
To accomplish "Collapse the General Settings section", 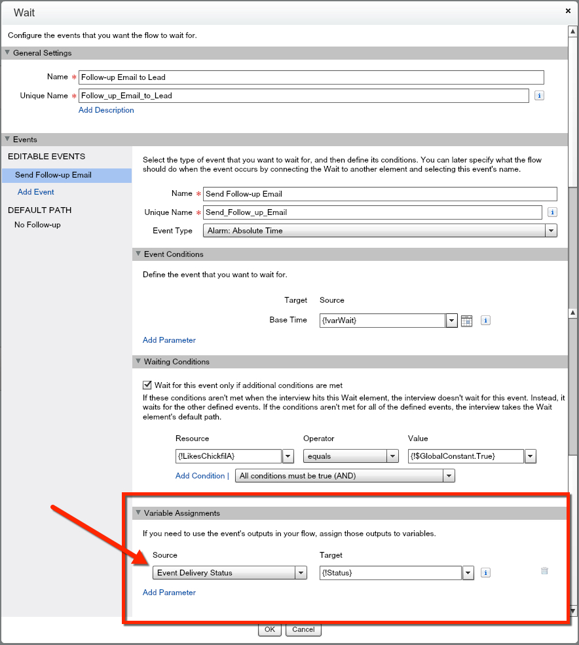I will coord(8,53).
